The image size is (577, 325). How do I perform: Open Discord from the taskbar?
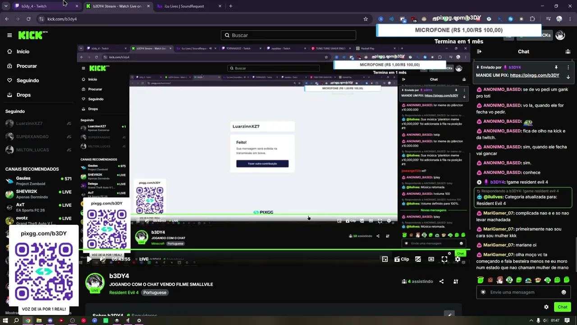click(50, 320)
